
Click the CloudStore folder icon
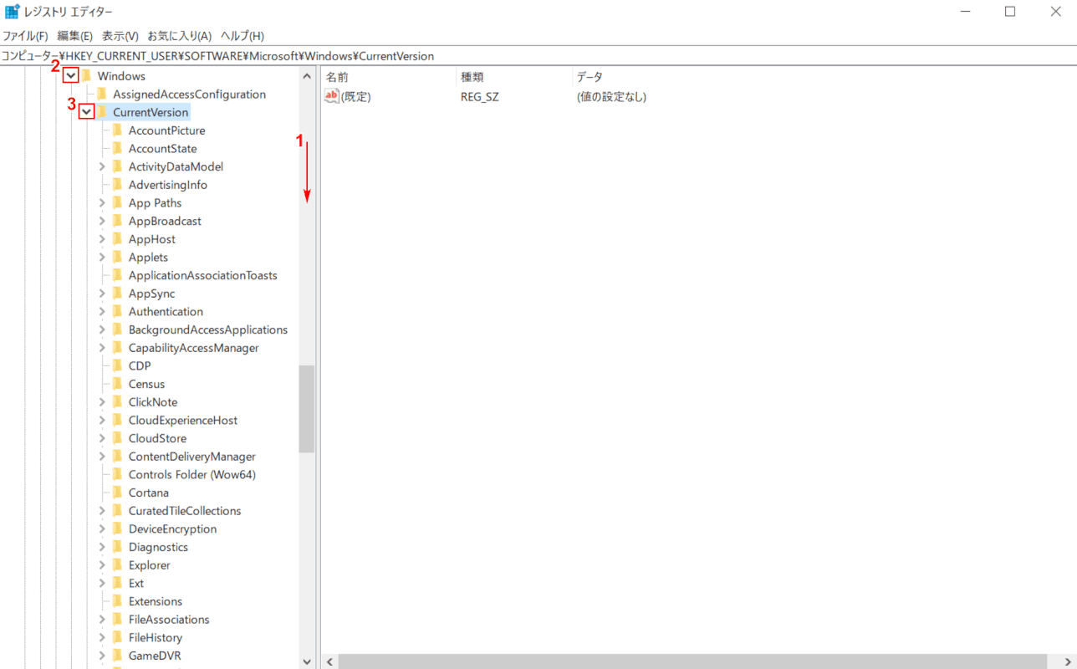(x=117, y=438)
